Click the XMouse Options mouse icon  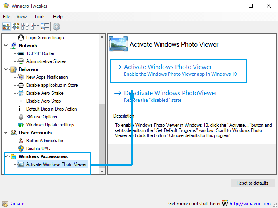point(21,117)
